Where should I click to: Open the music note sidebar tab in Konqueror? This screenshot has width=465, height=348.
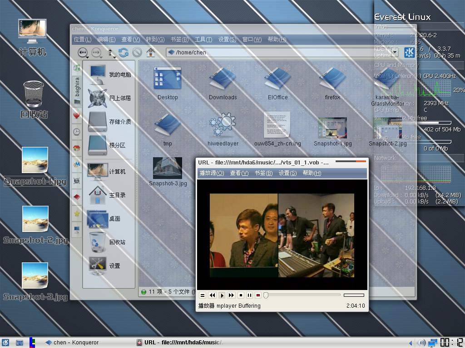coord(77,68)
